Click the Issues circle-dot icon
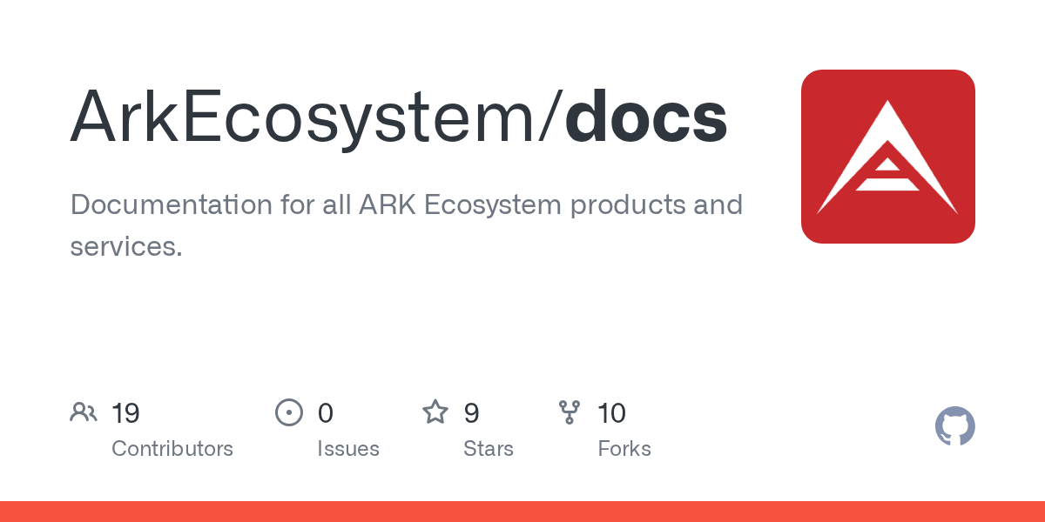This screenshot has height=522, width=1045. [288, 412]
